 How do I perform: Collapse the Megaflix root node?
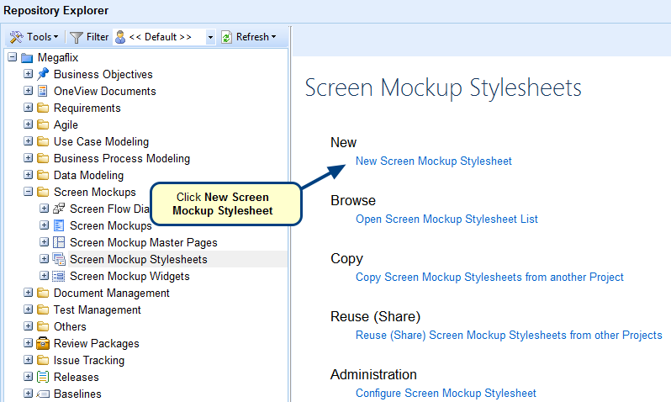[12, 57]
